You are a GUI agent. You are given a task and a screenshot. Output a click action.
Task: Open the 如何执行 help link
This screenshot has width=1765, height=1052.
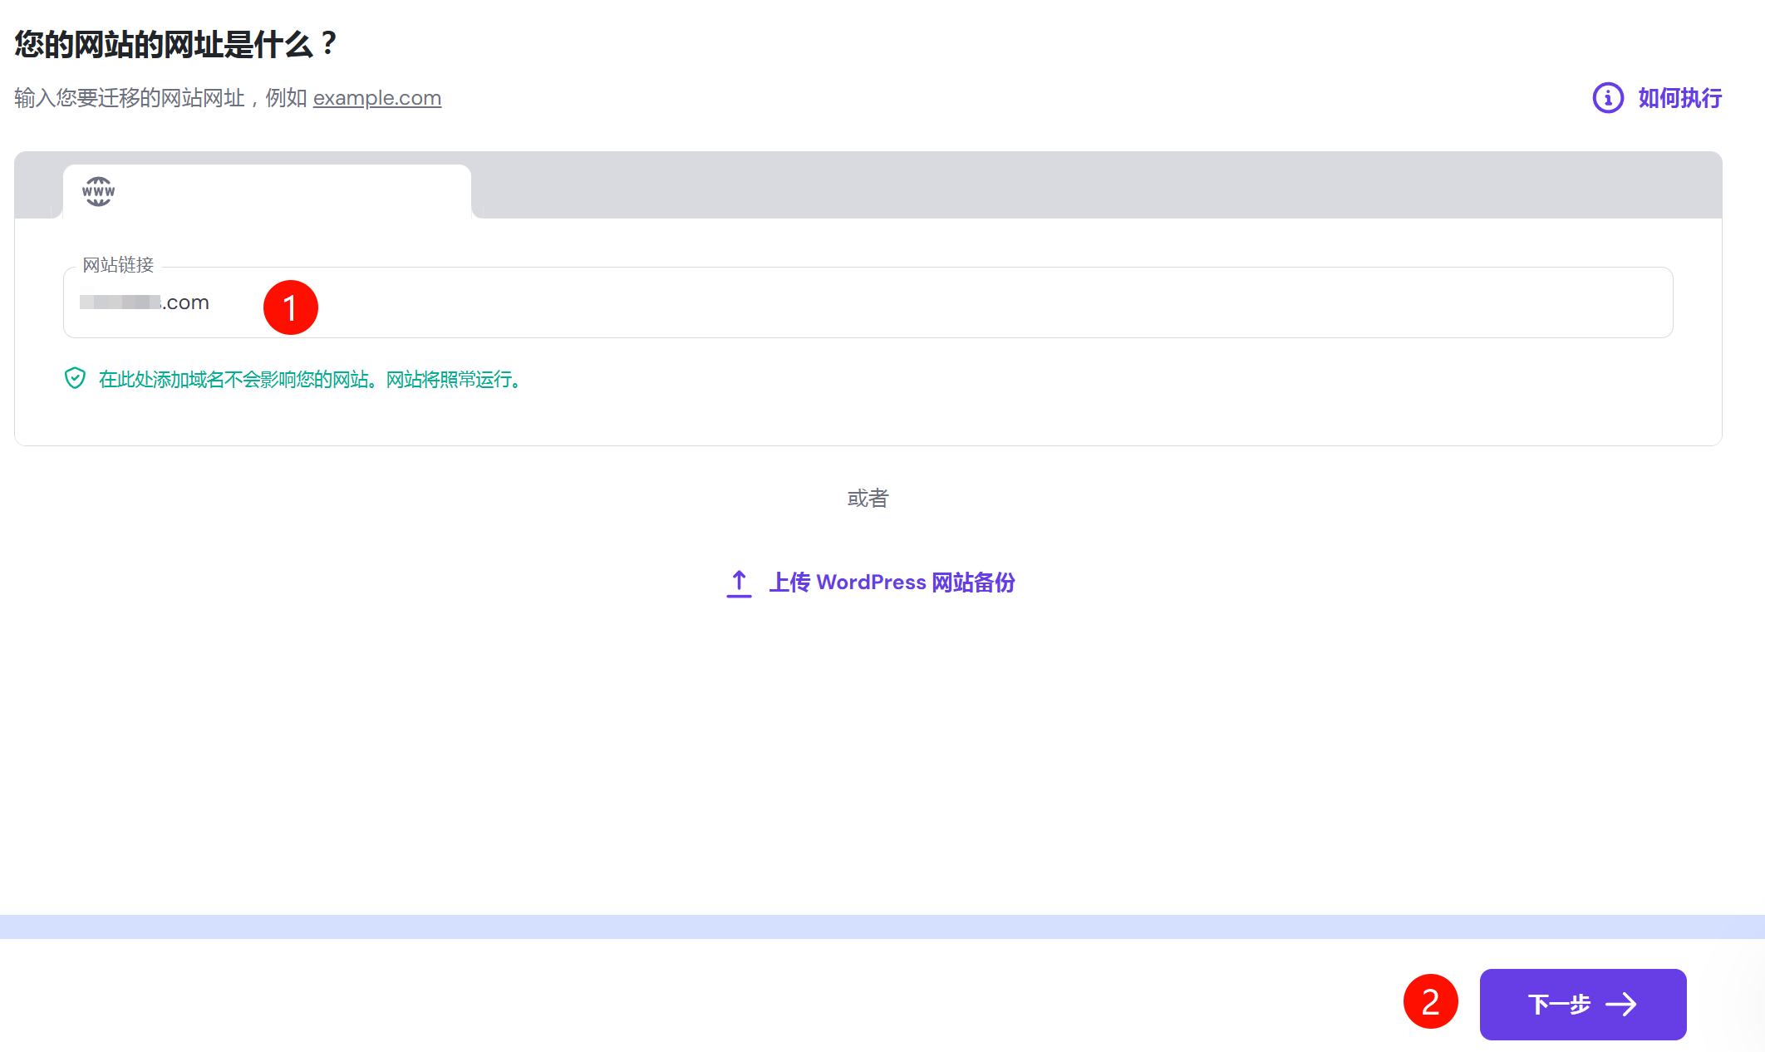(1679, 98)
